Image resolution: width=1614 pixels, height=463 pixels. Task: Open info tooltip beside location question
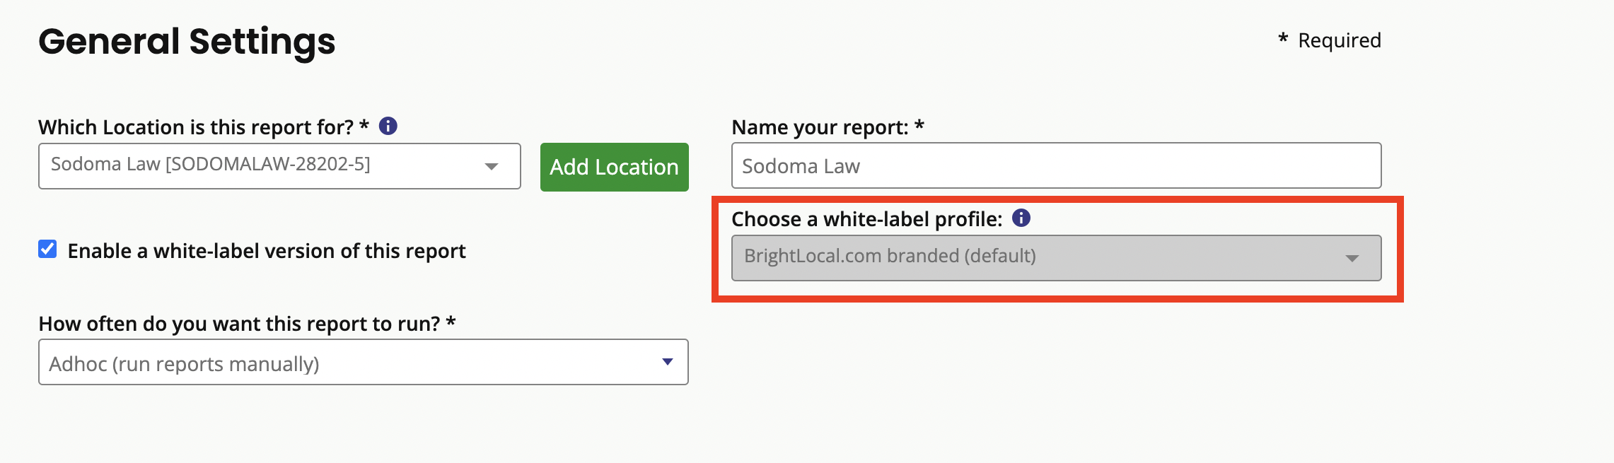click(388, 126)
